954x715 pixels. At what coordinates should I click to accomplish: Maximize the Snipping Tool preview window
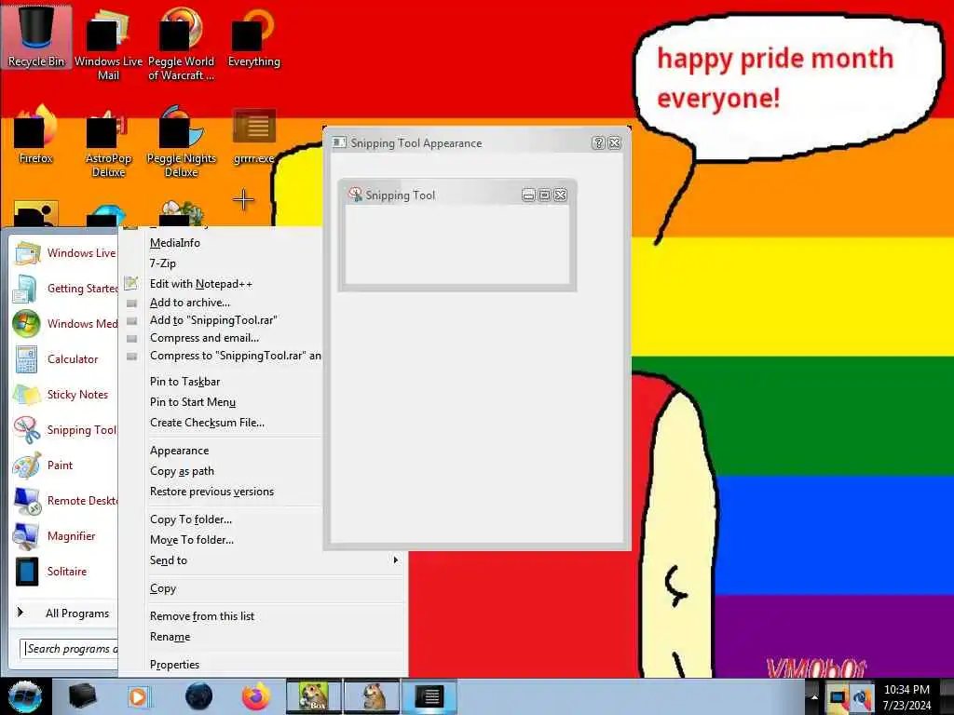[x=544, y=196]
